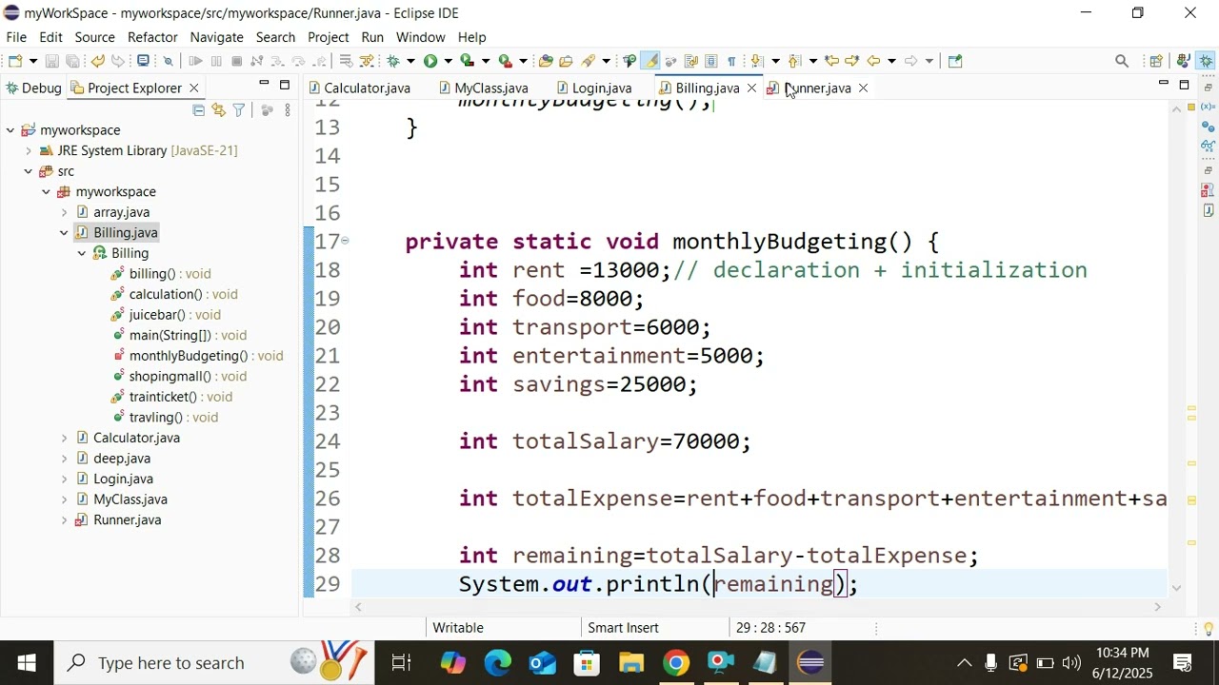Switch to Runner.java editor tab
This screenshot has width=1219, height=685.
817,88
